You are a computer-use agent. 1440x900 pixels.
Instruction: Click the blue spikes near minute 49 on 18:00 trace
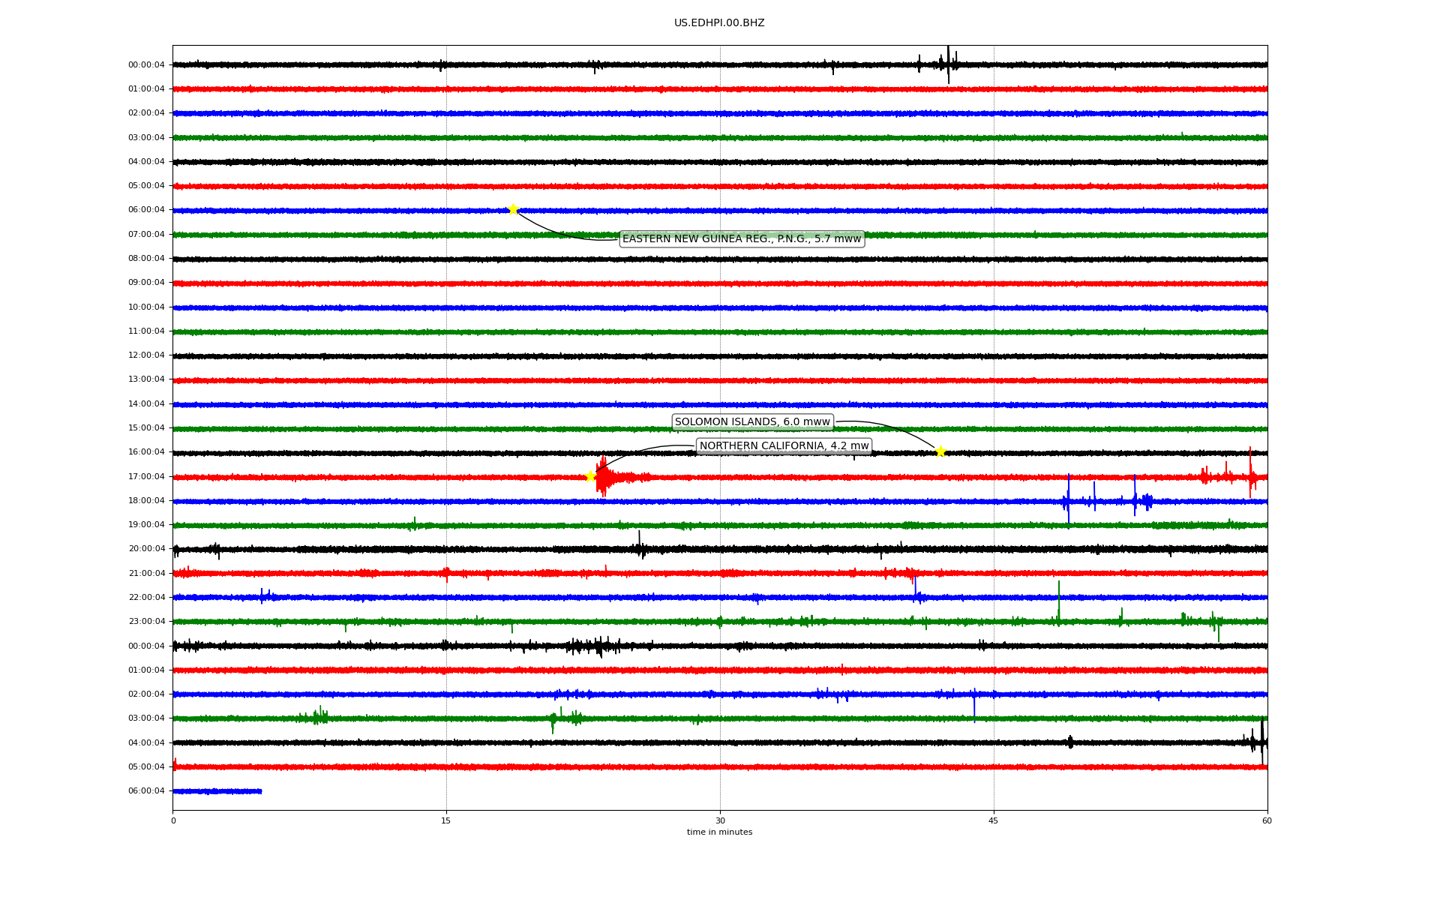pos(1068,501)
